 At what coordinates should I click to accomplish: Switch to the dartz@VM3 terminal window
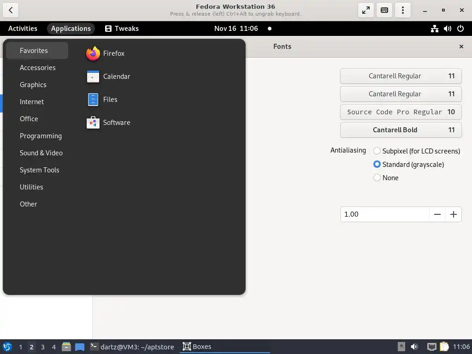pyautogui.click(x=132, y=347)
